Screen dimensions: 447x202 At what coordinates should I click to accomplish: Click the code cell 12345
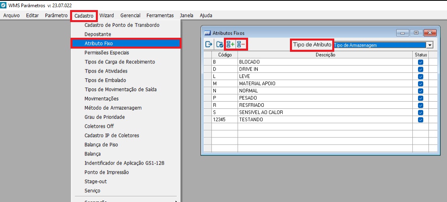pos(225,120)
